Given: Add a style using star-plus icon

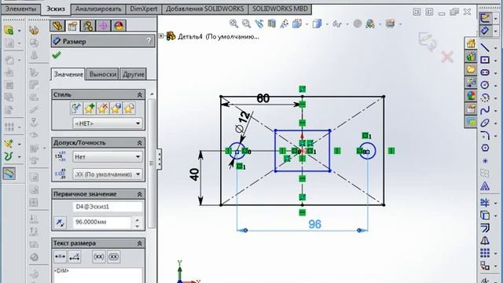Looking at the screenshot, I should coord(90,108).
